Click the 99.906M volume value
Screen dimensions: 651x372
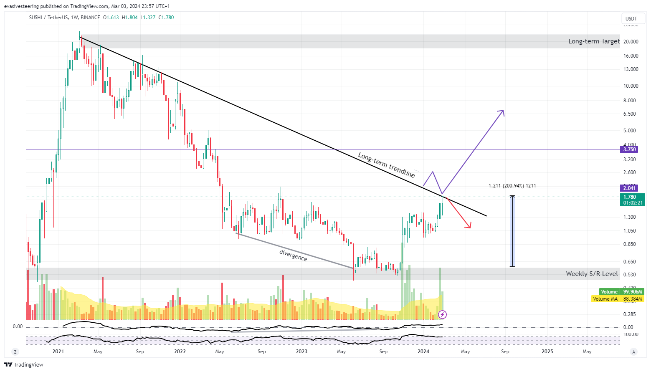pos(633,292)
